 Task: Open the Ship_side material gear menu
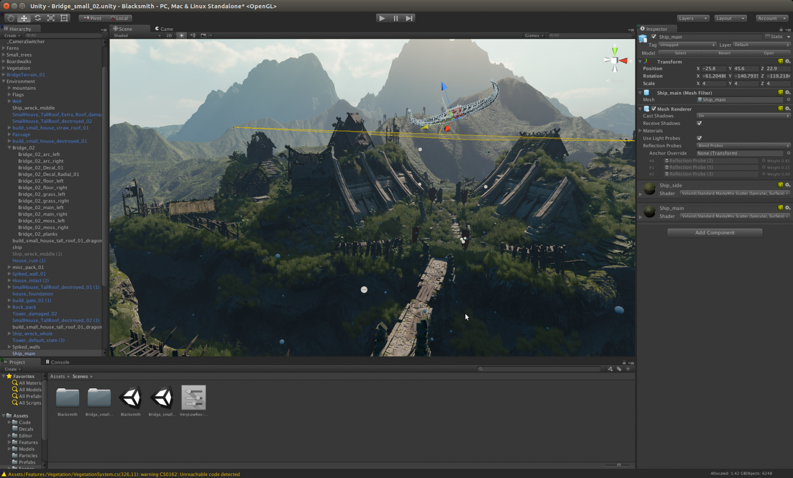click(788, 185)
